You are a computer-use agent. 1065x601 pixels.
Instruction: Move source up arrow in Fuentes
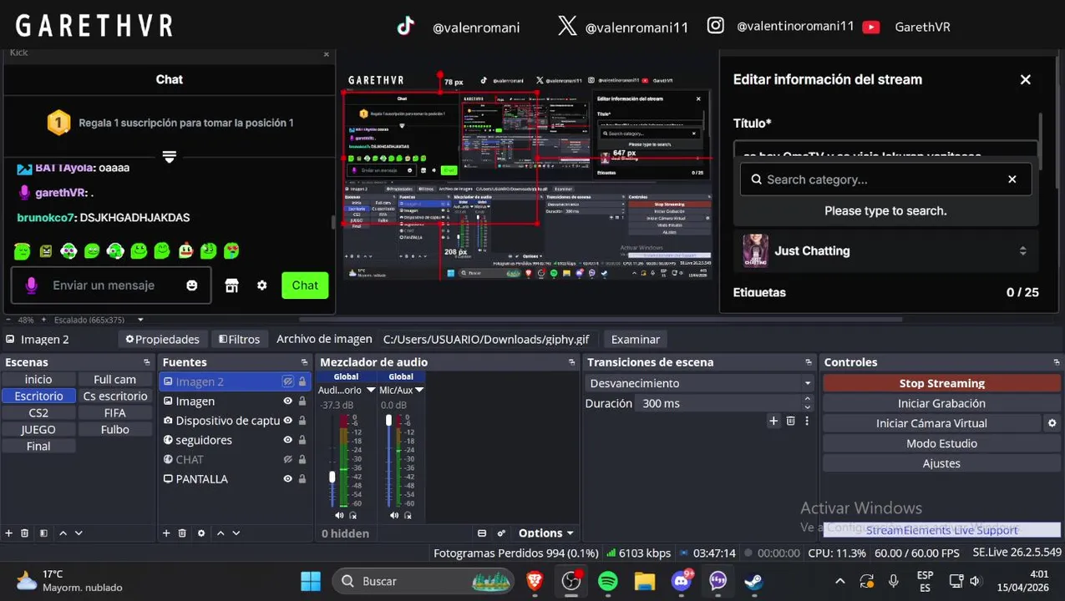point(221,533)
